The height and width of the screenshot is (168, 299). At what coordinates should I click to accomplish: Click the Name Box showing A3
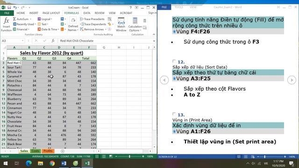11,41
